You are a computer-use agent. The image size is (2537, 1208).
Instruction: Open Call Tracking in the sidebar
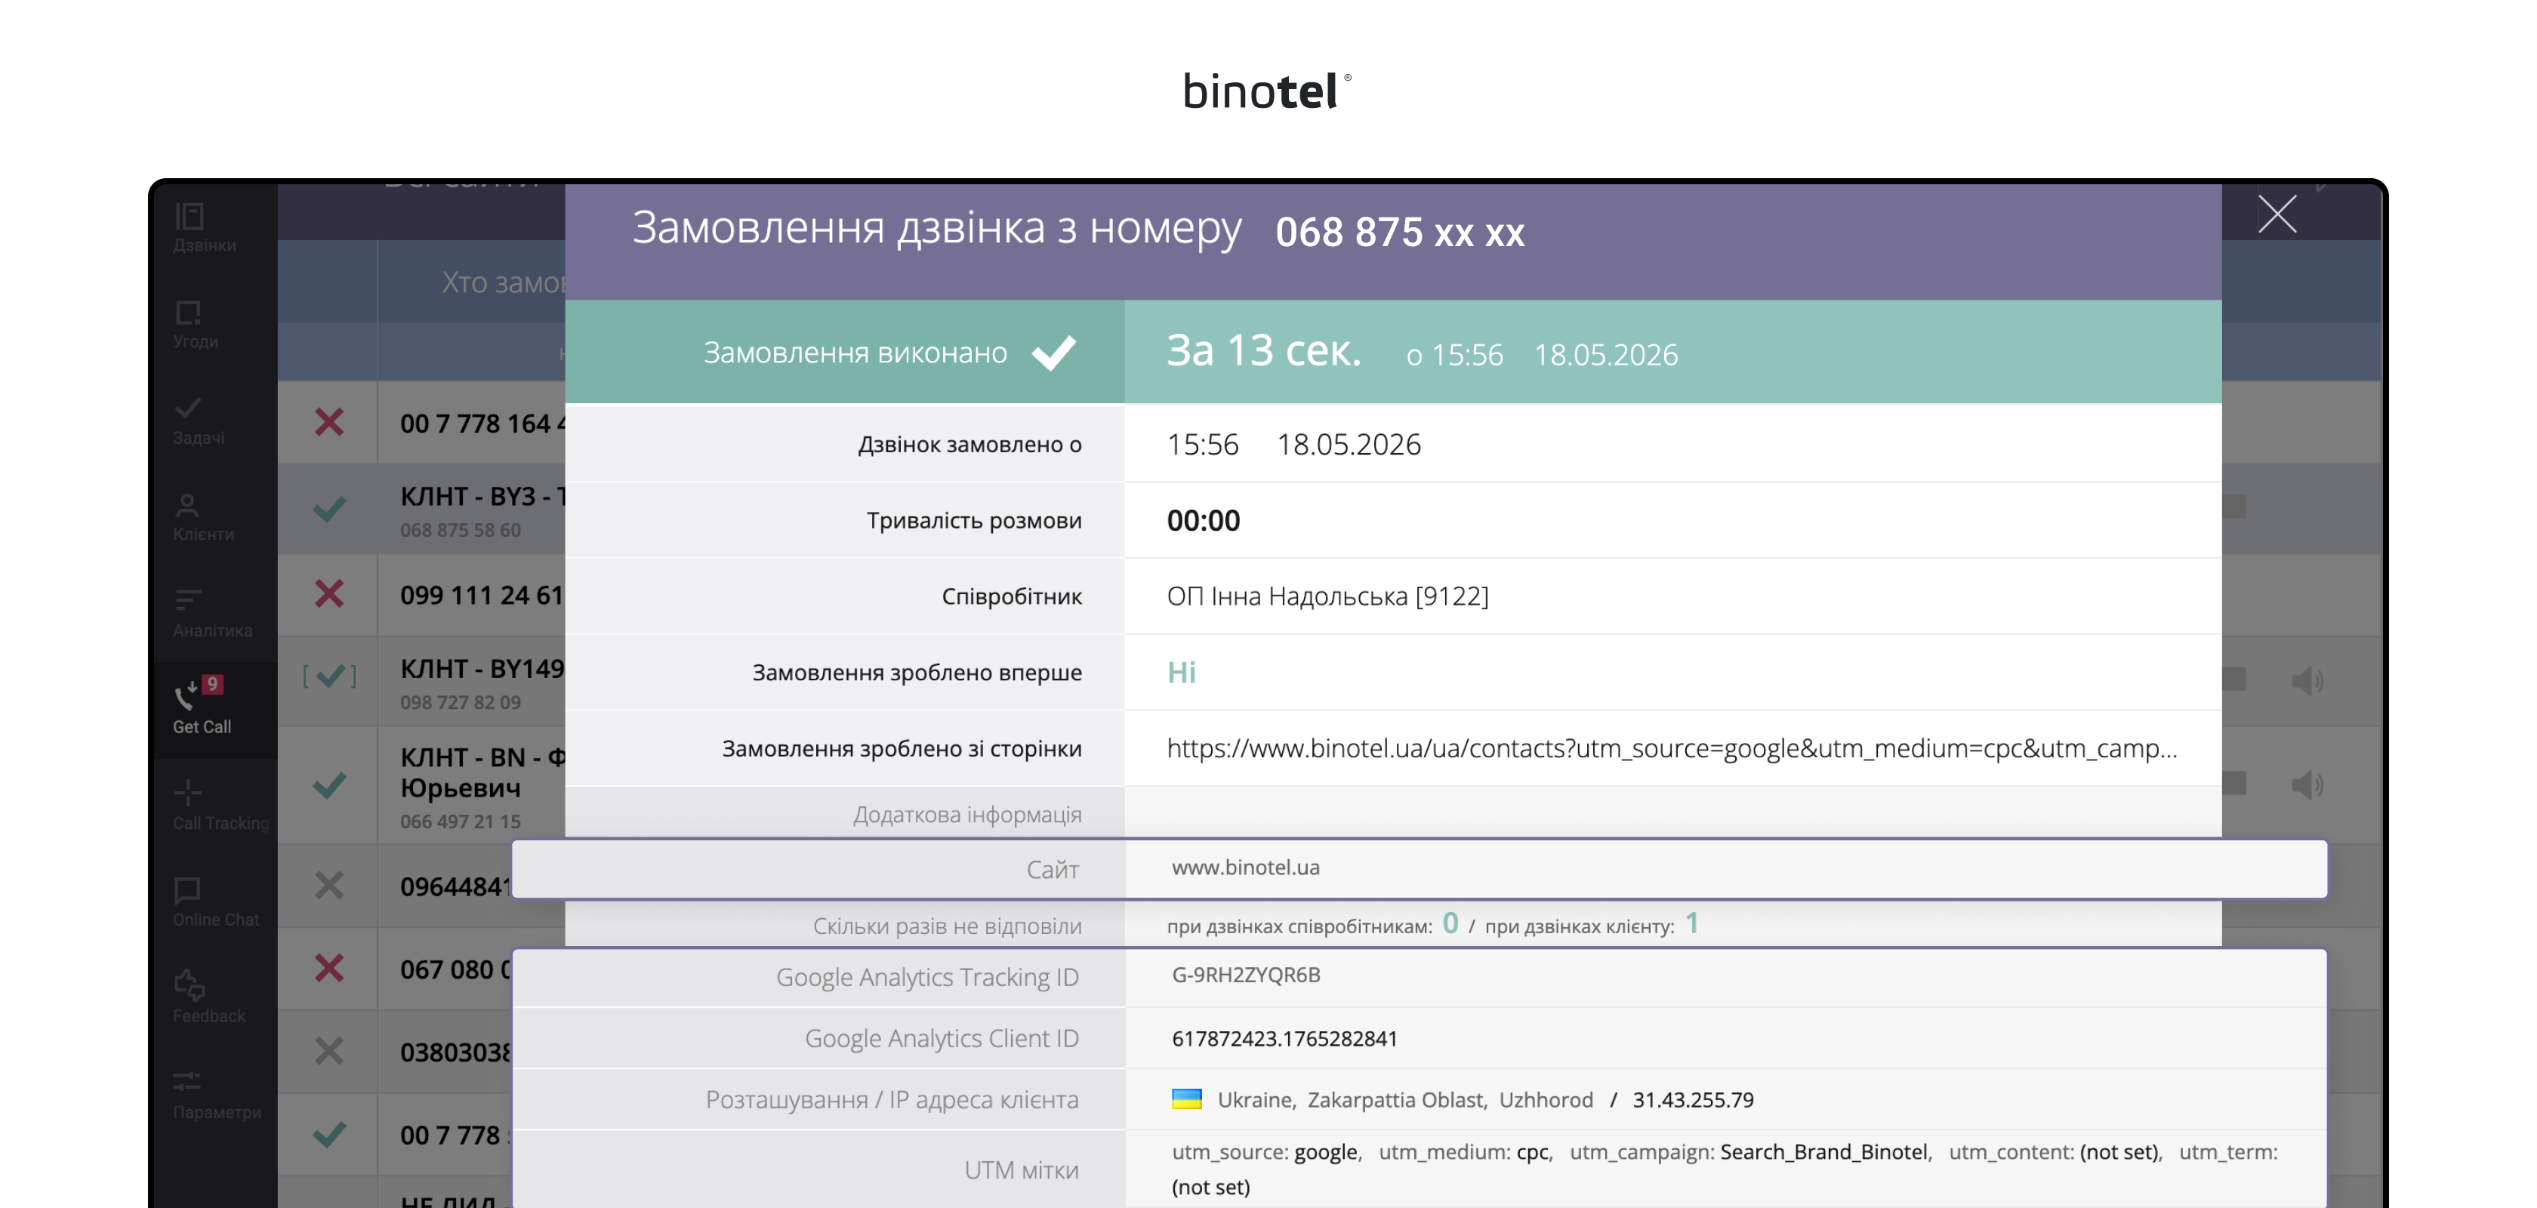220,806
